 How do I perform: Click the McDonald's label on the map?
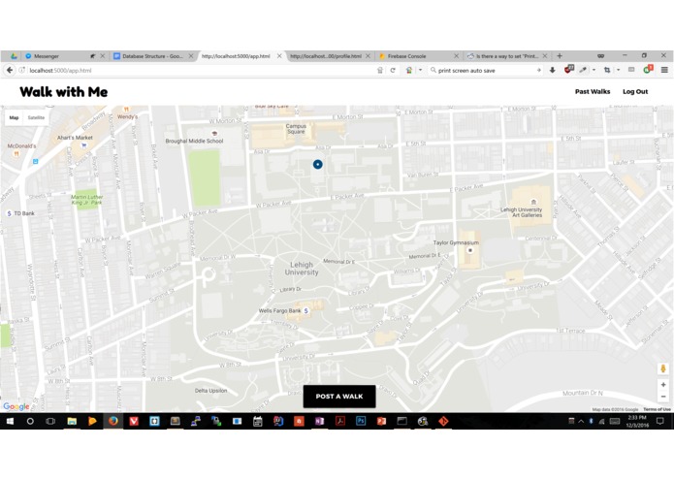[21, 146]
